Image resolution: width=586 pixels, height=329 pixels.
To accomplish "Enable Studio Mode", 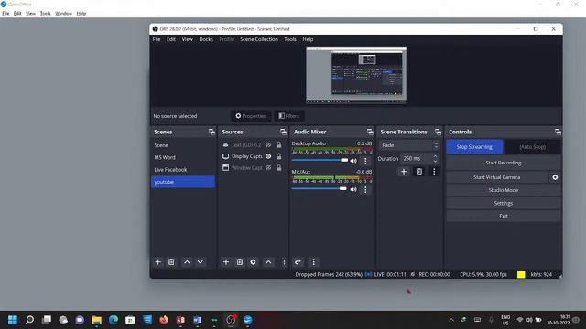I will coord(503,190).
